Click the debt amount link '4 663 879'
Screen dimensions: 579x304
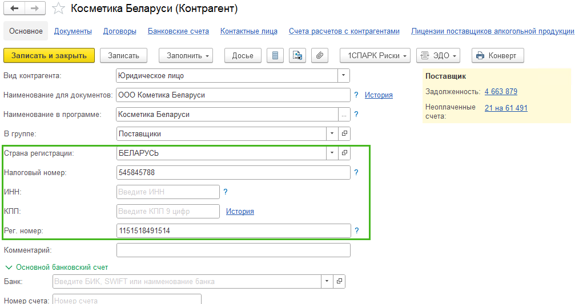click(501, 92)
